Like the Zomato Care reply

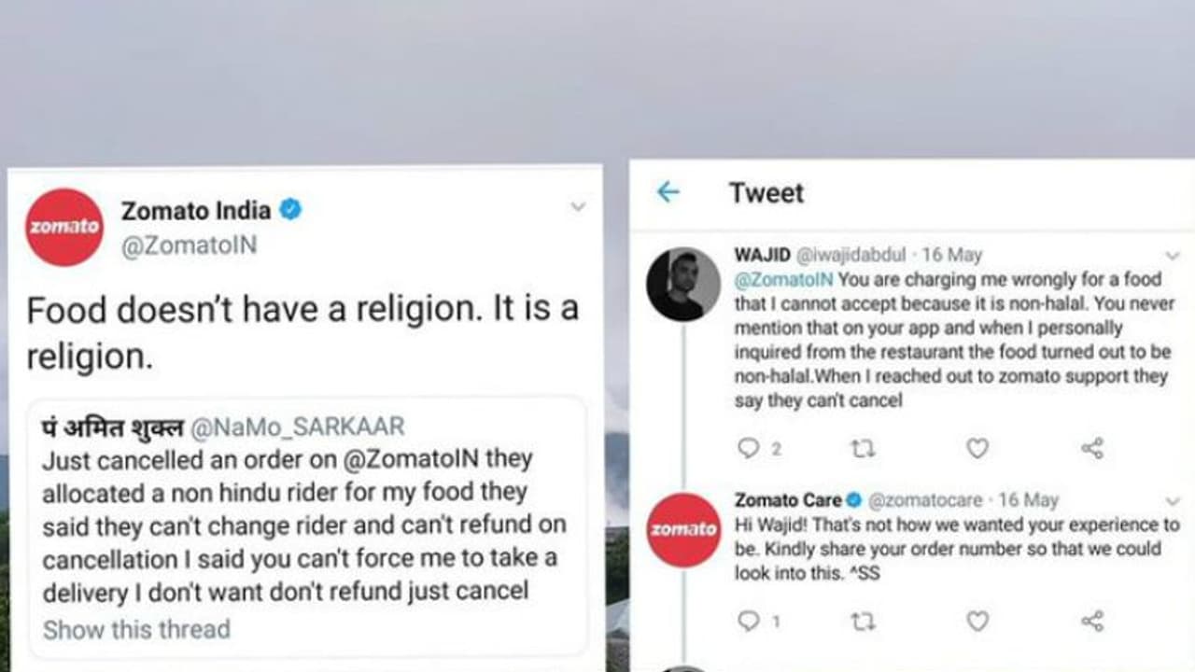tap(977, 621)
